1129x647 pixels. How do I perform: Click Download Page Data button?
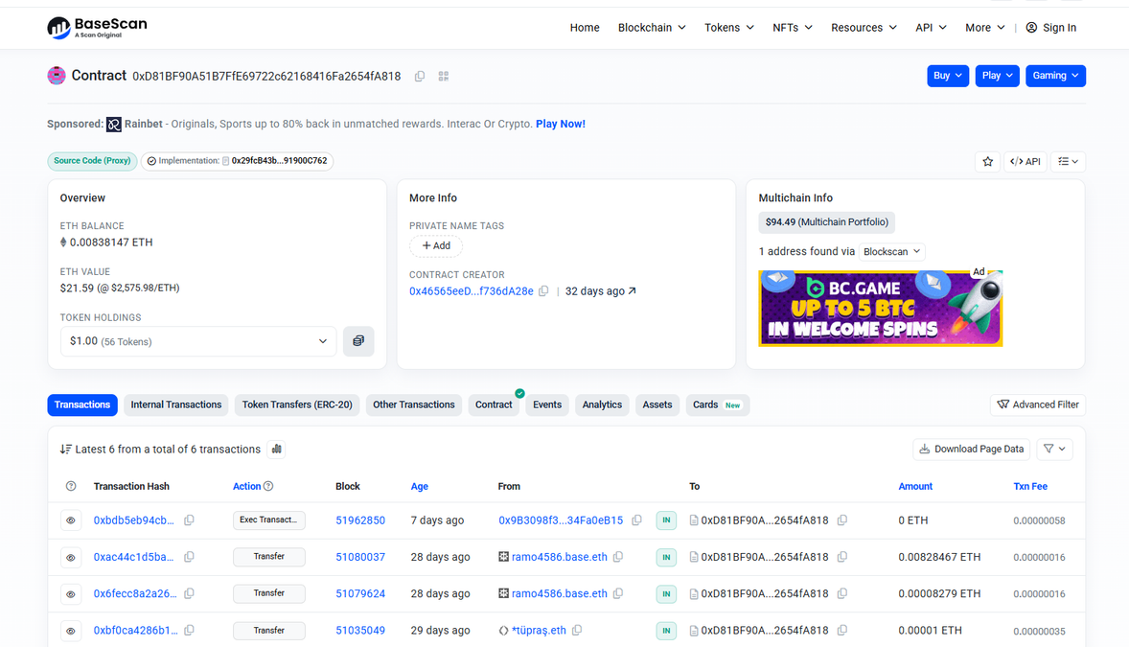pos(972,449)
